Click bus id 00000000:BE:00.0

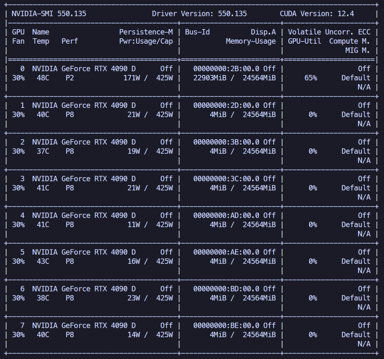tap(226, 326)
